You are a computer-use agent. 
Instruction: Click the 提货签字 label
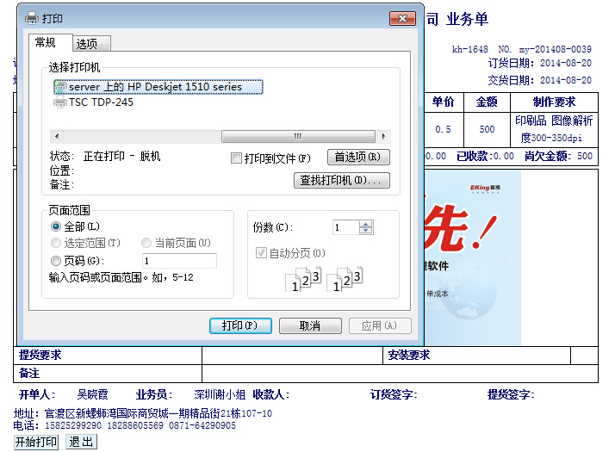click(511, 394)
